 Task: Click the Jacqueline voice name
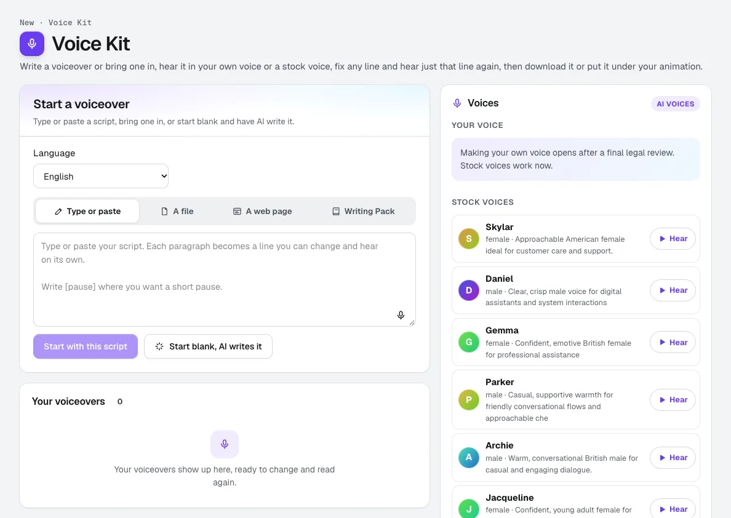point(509,498)
